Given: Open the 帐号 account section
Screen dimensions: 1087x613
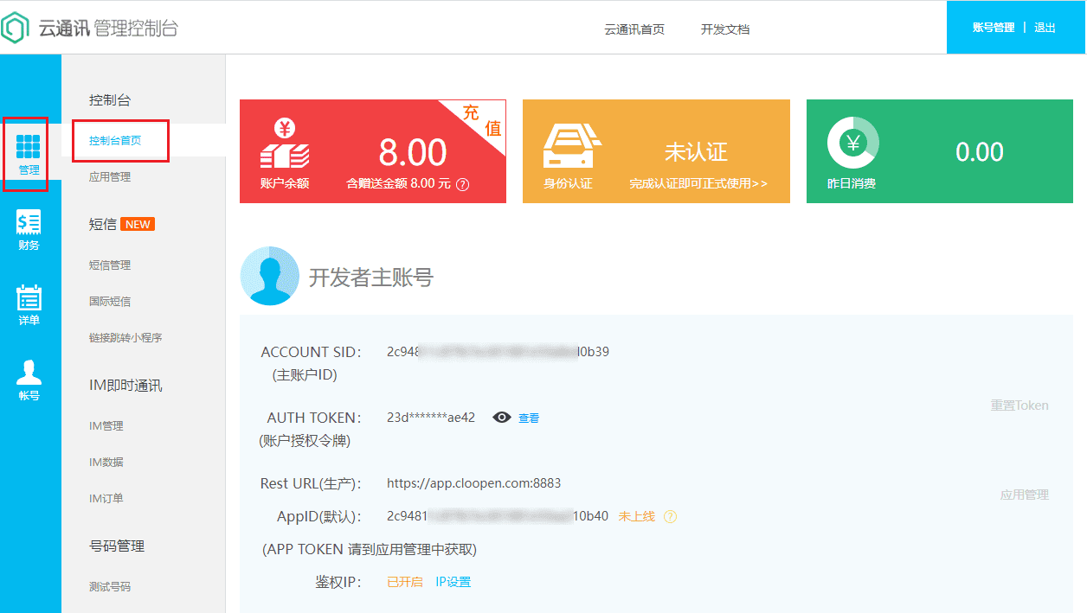Looking at the screenshot, I should coord(29,380).
